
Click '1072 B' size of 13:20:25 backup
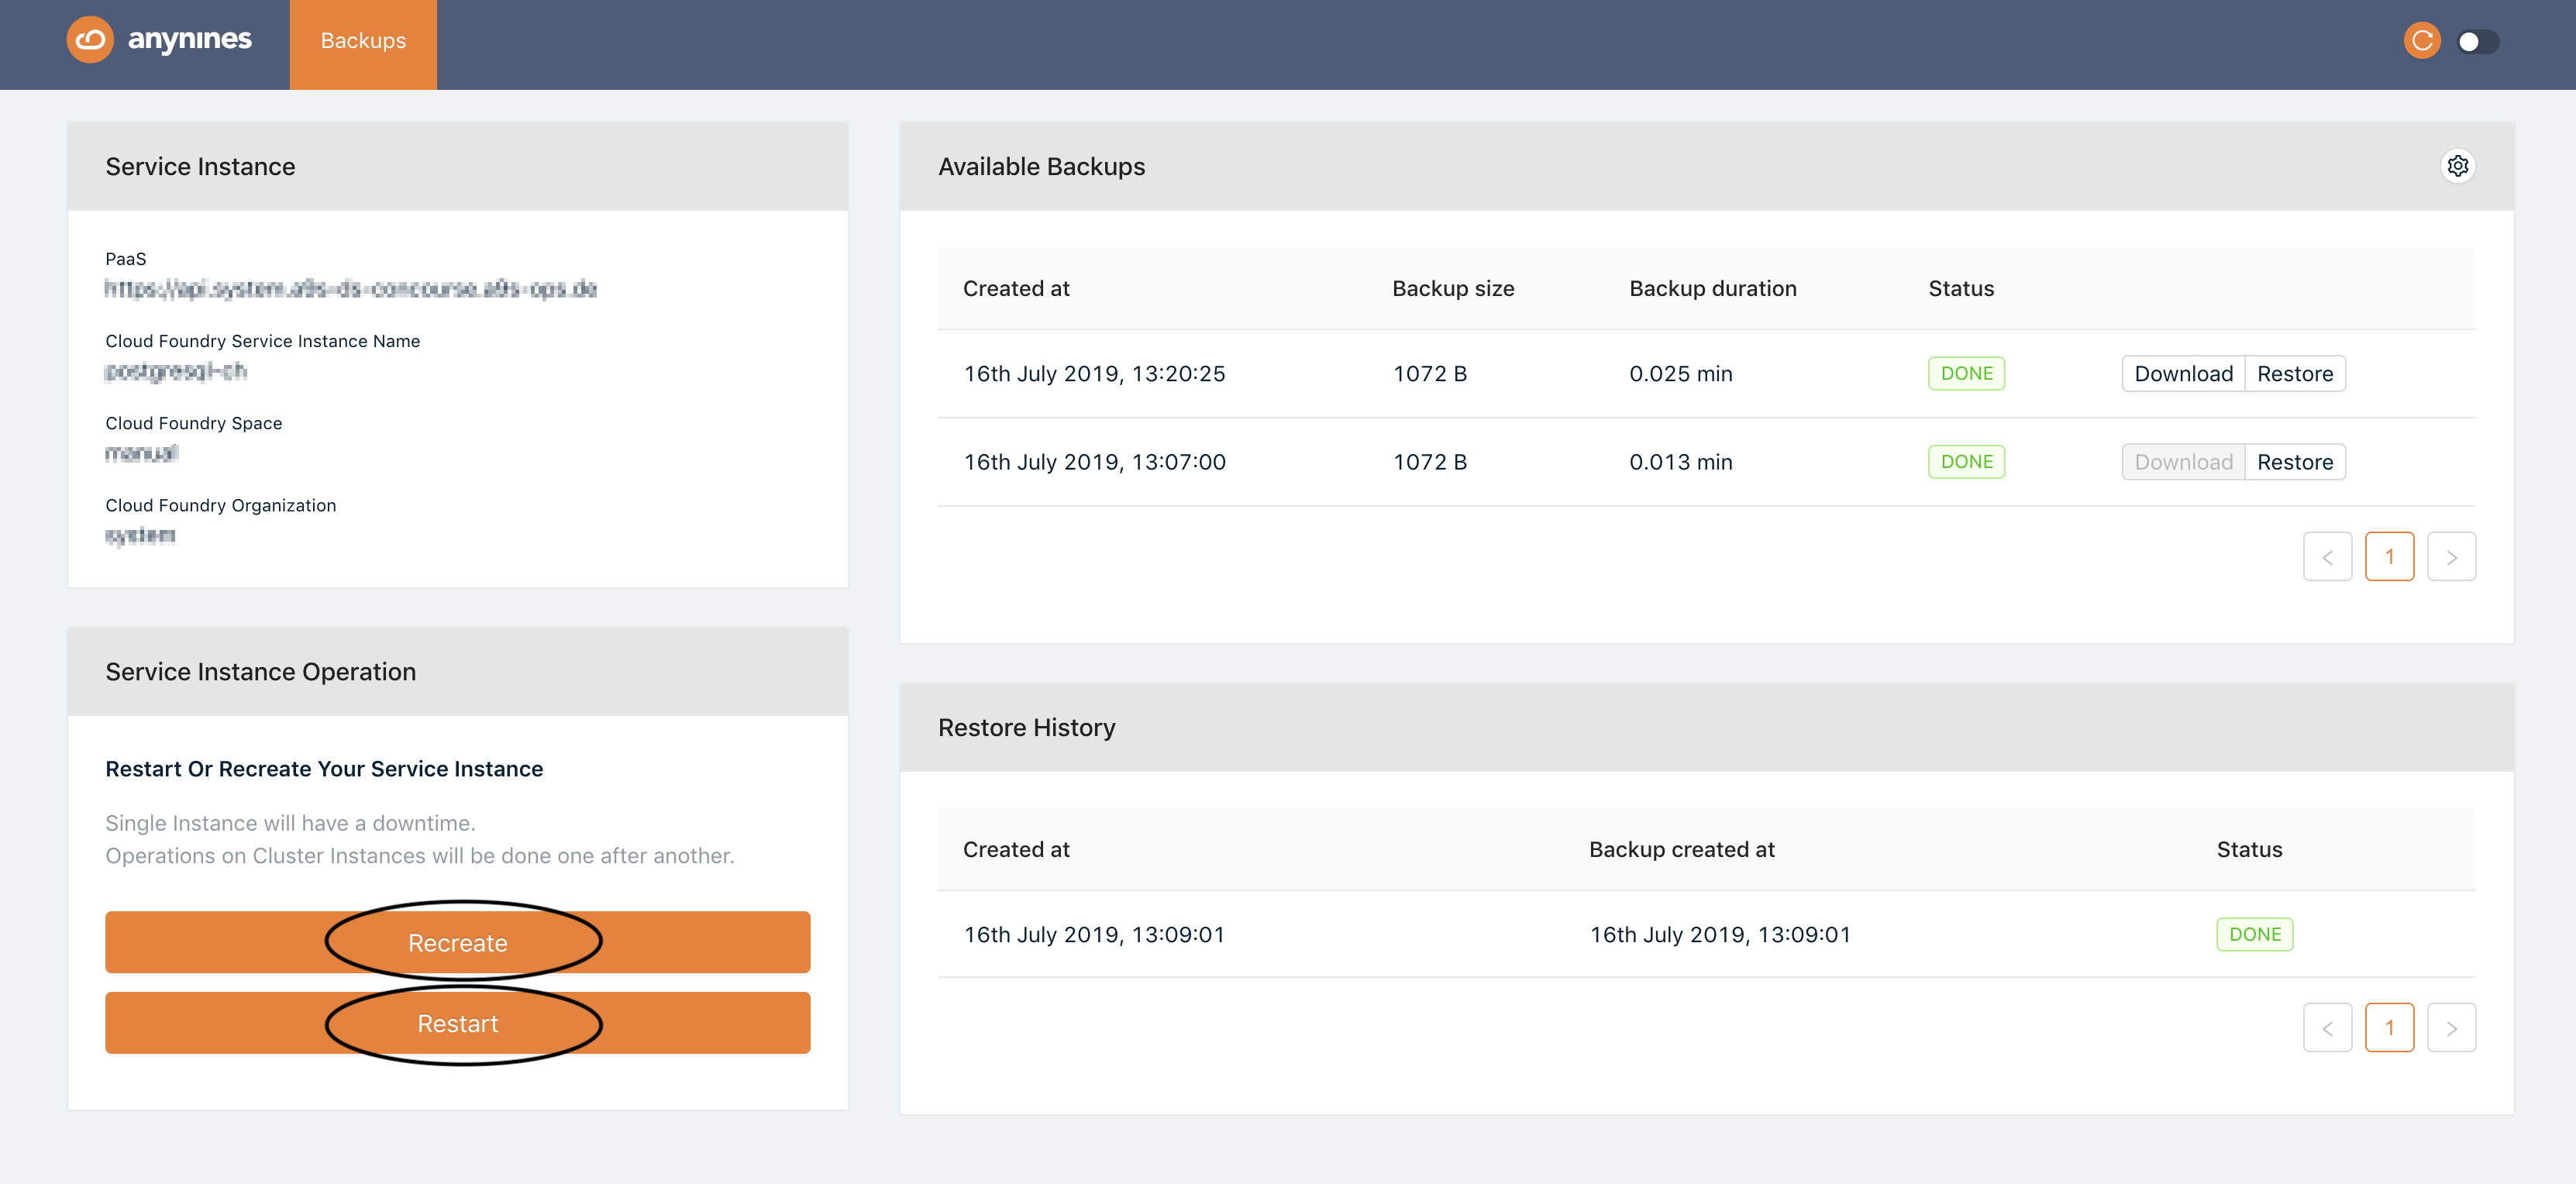point(1430,374)
